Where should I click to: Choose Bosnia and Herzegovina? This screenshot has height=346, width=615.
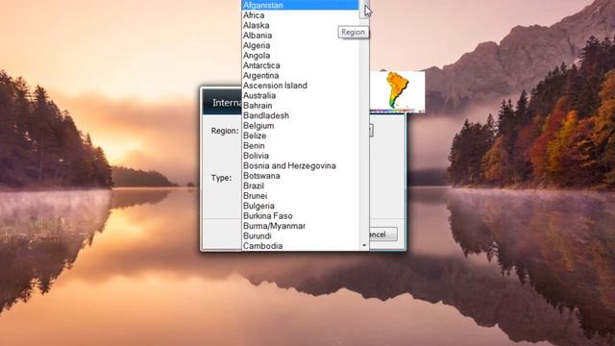pyautogui.click(x=300, y=166)
